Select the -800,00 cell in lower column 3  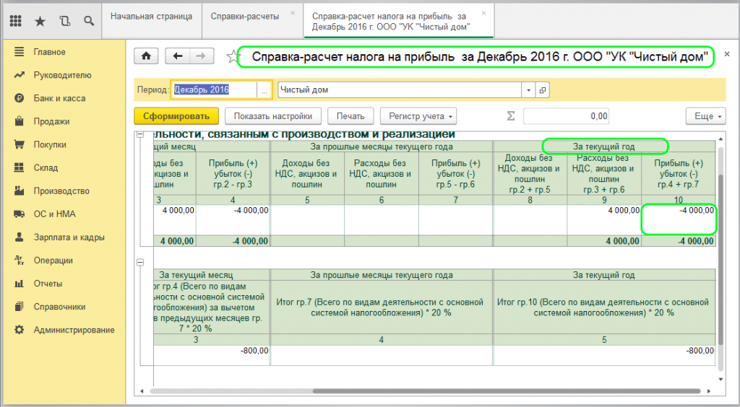pos(212,355)
